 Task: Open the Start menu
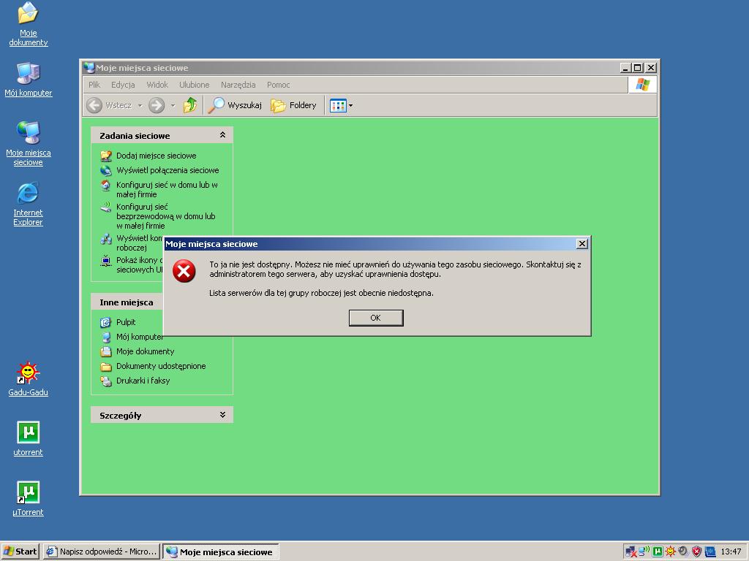(20, 552)
